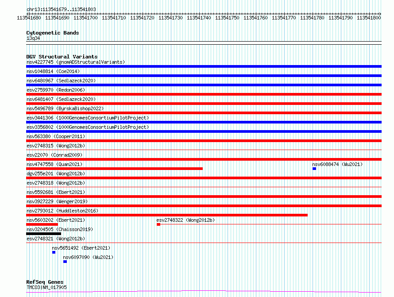Open nsv4747558 (Quan2021) label

click(x=54, y=164)
